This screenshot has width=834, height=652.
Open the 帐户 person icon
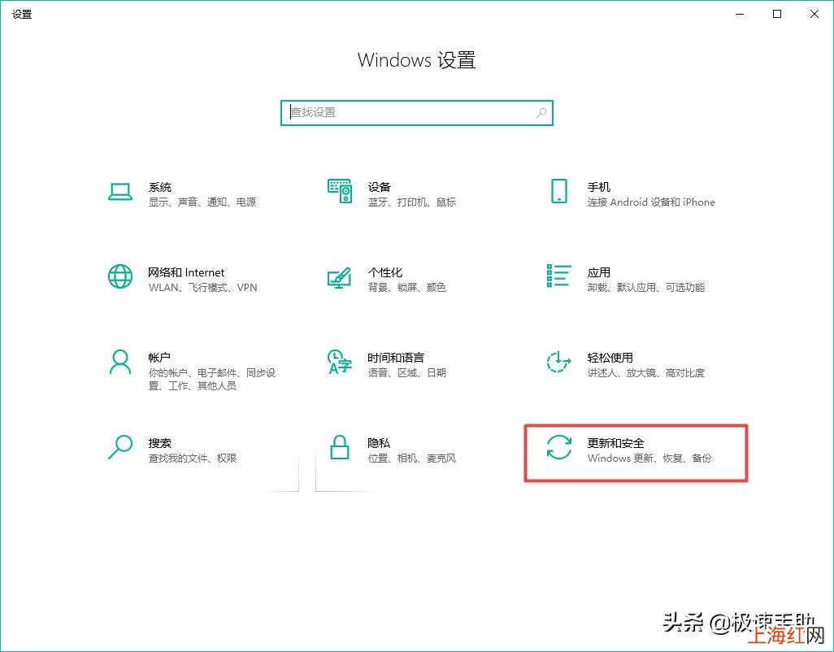click(120, 362)
